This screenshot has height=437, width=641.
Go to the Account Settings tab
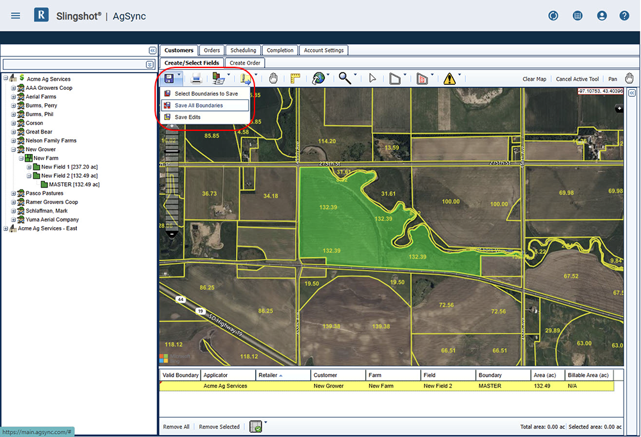[324, 50]
